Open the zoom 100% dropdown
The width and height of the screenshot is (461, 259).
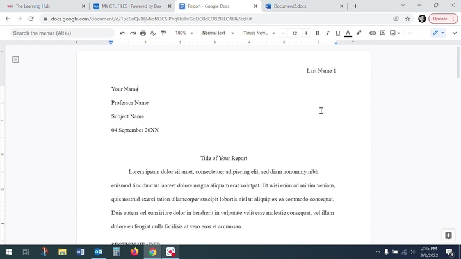(x=183, y=33)
